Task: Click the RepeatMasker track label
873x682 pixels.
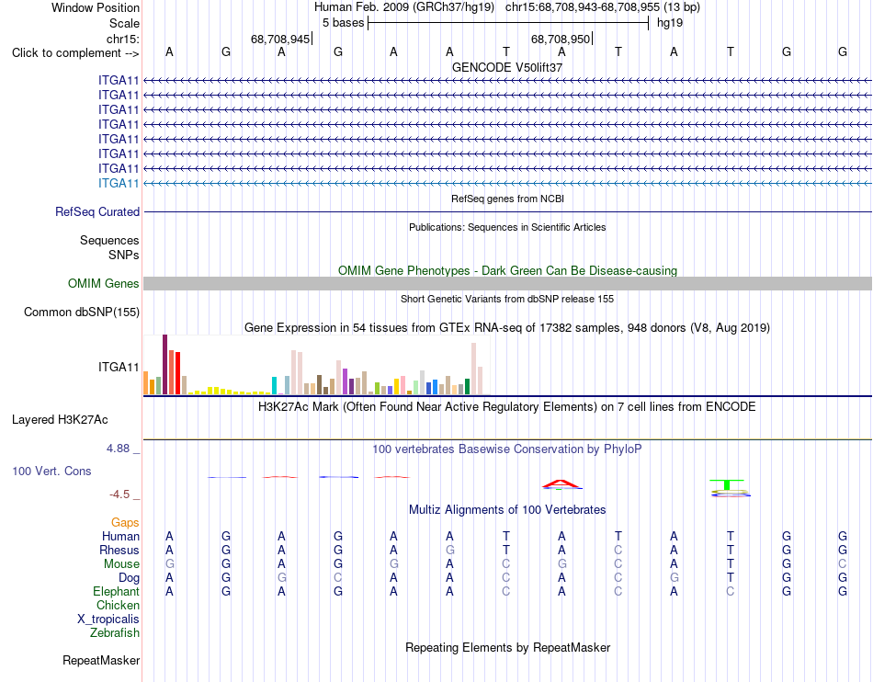Action: tap(101, 660)
